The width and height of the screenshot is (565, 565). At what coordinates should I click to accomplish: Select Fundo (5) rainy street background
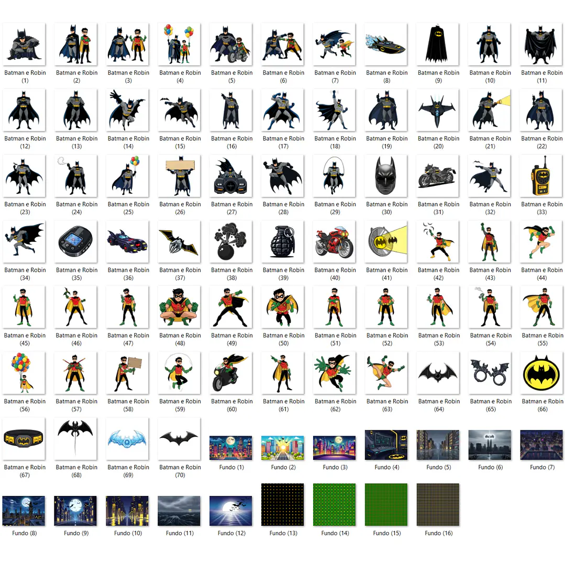coord(438,445)
